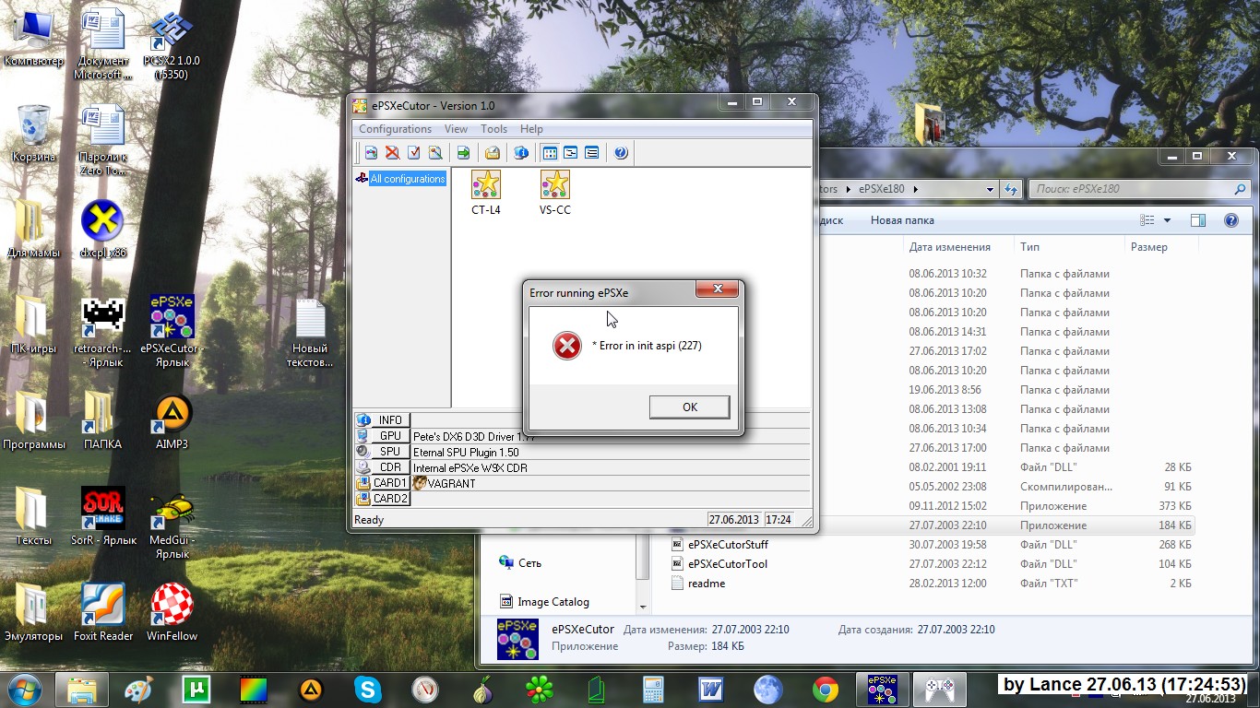Click the CARD1 button in plugin panel

[383, 483]
